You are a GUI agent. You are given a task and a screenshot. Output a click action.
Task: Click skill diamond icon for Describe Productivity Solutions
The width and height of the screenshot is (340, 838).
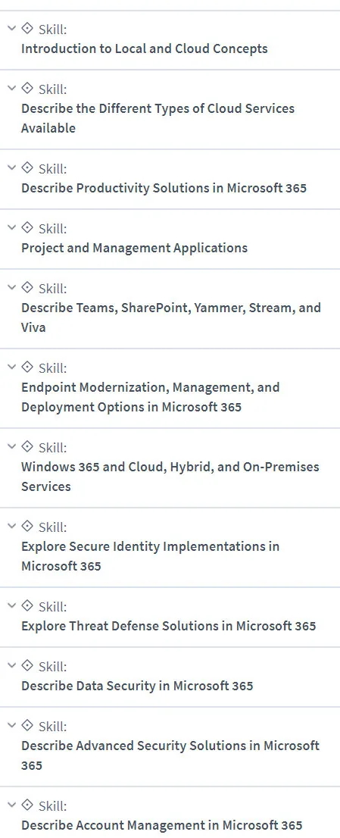[x=27, y=167]
